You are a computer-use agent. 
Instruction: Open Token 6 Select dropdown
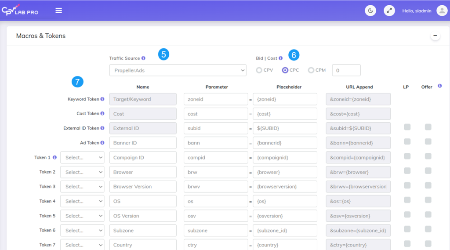pos(82,231)
